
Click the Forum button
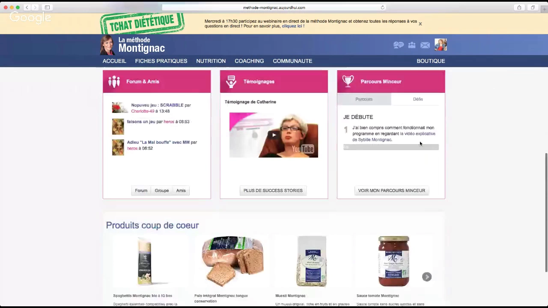[141, 190]
